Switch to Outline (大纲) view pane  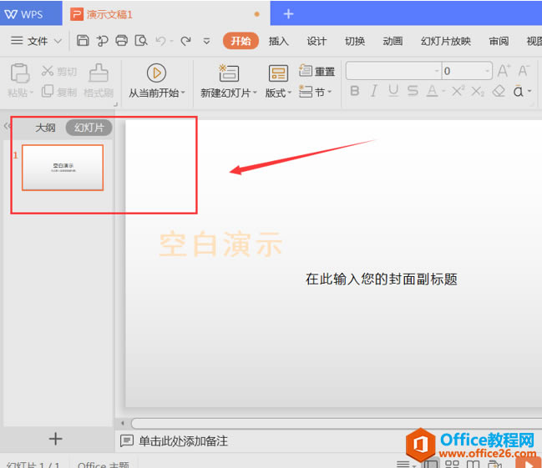coord(45,128)
